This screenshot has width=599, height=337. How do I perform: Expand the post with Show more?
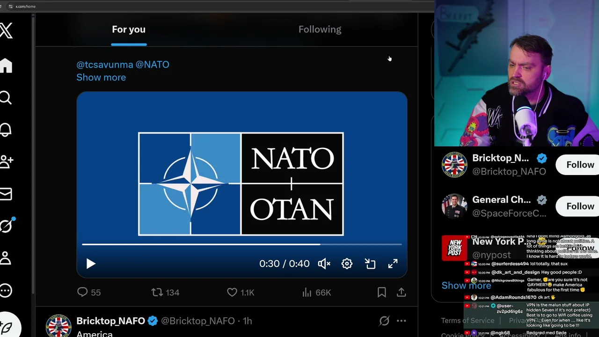point(101,77)
